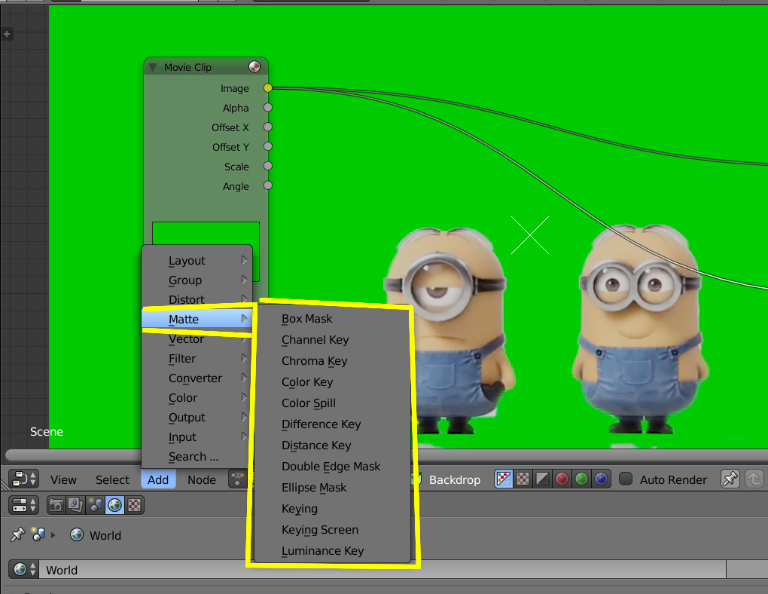Select Color and Alpha backdrop channel icon
This screenshot has width=768, height=594.
pyautogui.click(x=504, y=479)
